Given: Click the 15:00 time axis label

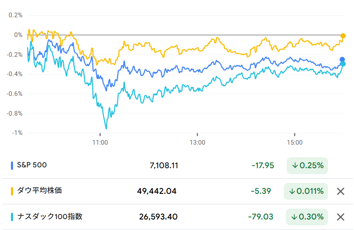Looking at the screenshot, I should click(x=295, y=143).
